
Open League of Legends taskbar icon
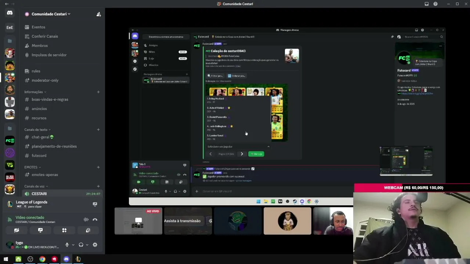pyautogui.click(x=78, y=259)
